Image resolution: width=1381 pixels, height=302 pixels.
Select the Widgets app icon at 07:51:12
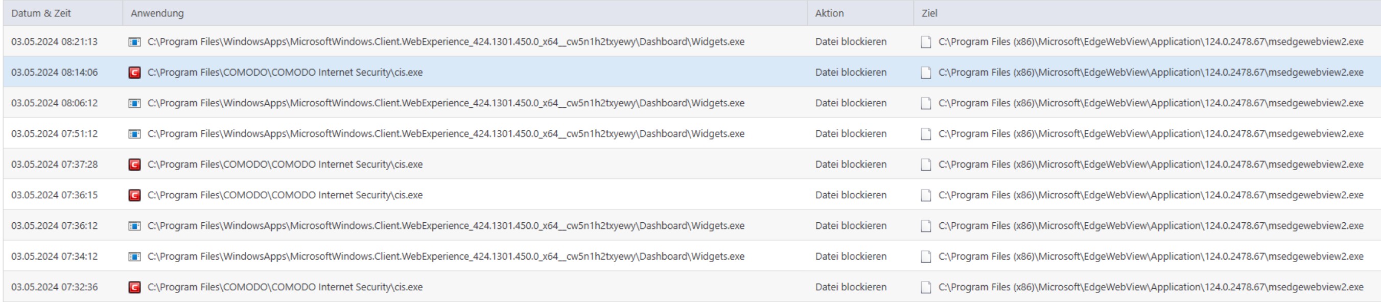point(134,134)
